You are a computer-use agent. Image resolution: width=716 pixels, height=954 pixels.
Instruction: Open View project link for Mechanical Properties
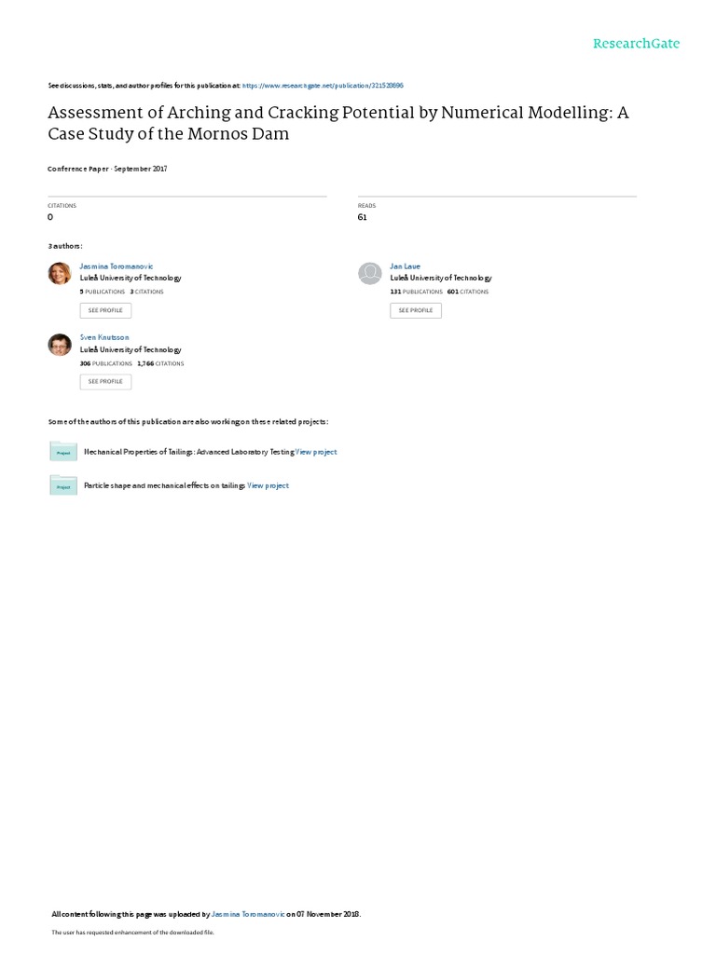pyautogui.click(x=316, y=452)
